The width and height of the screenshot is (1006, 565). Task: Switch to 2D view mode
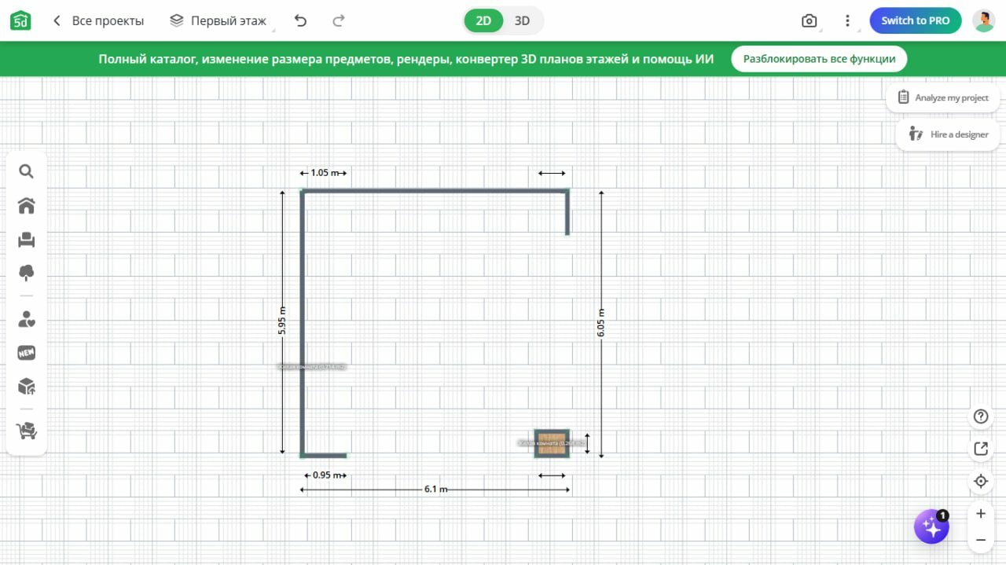pos(483,21)
